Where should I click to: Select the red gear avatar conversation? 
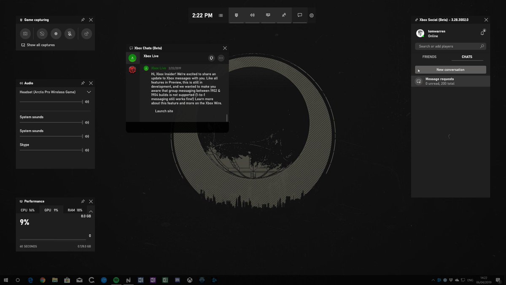tap(132, 70)
